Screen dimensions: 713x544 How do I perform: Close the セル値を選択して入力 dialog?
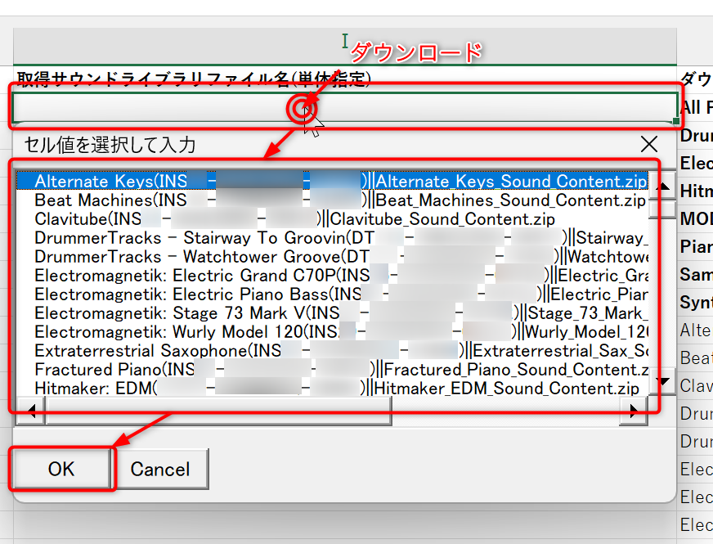tap(649, 145)
